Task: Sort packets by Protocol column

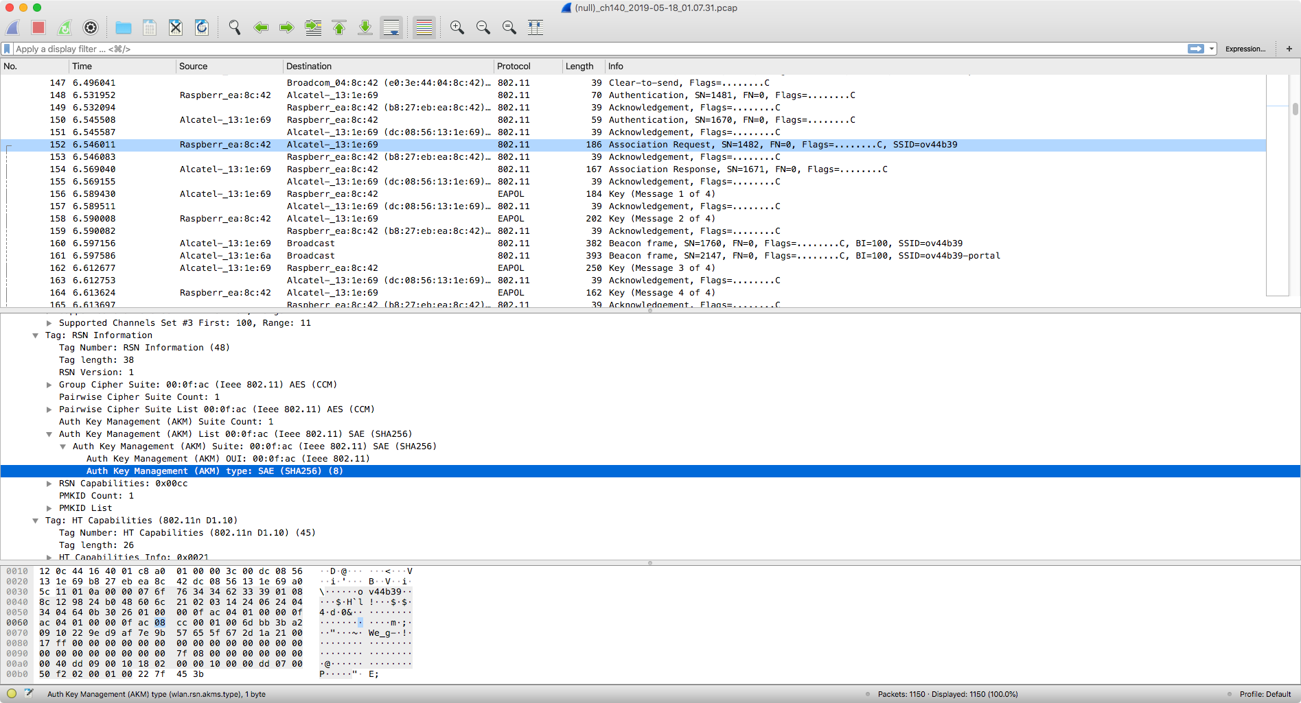Action: pyautogui.click(x=514, y=67)
